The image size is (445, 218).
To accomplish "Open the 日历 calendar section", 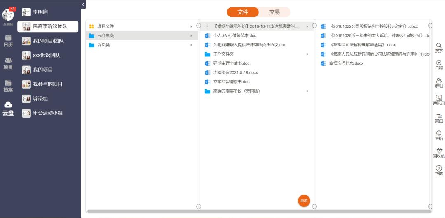I will [x=8, y=41].
